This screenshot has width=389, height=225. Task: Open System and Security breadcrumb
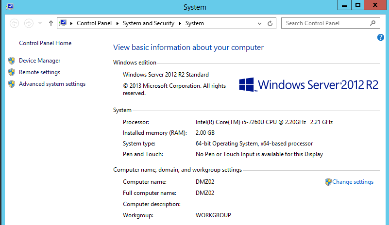click(x=149, y=23)
